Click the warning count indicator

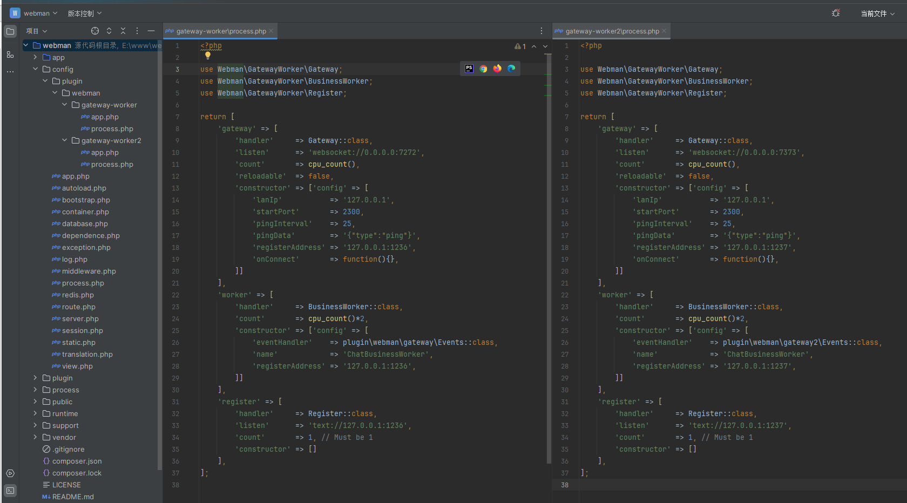point(520,46)
